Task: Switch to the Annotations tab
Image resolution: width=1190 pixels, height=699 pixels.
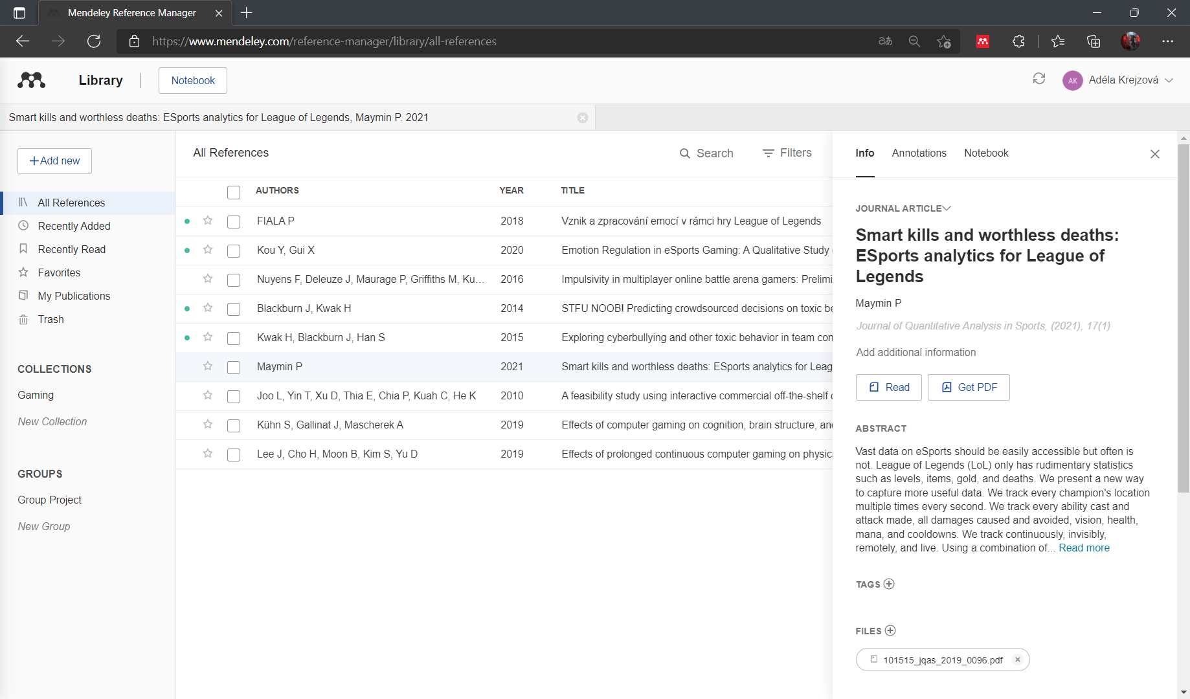Action: tap(919, 153)
